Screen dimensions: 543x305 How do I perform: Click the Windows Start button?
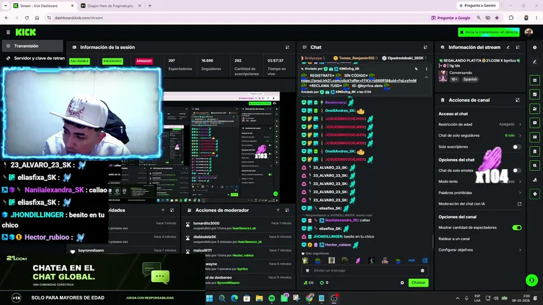click(x=209, y=298)
